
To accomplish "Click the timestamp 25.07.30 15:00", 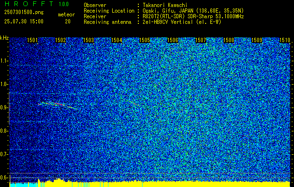I will coord(24,22).
